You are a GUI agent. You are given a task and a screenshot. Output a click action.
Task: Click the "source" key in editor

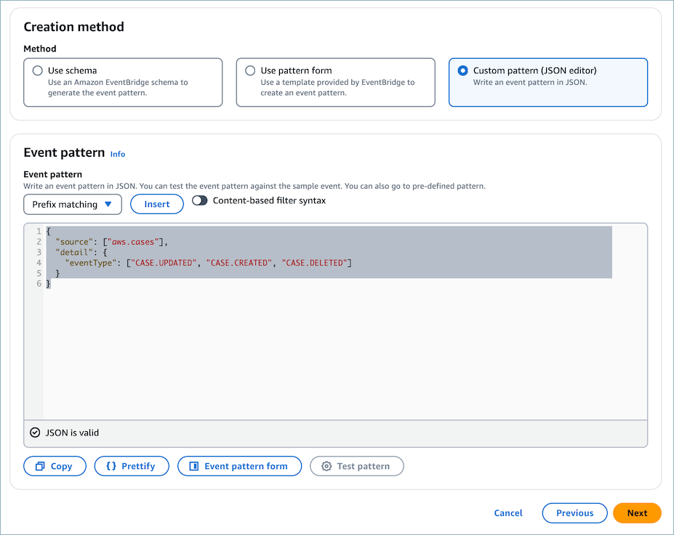point(74,242)
